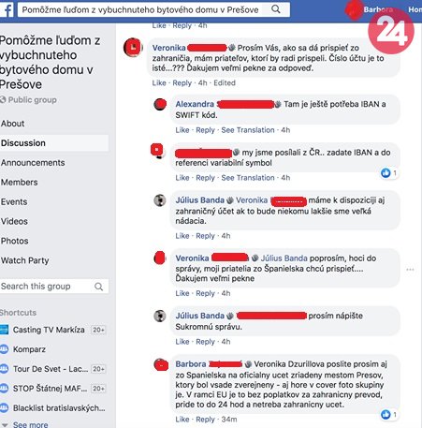Open the three-dot options on Veronika's reply
422x428 pixels.
410,269
